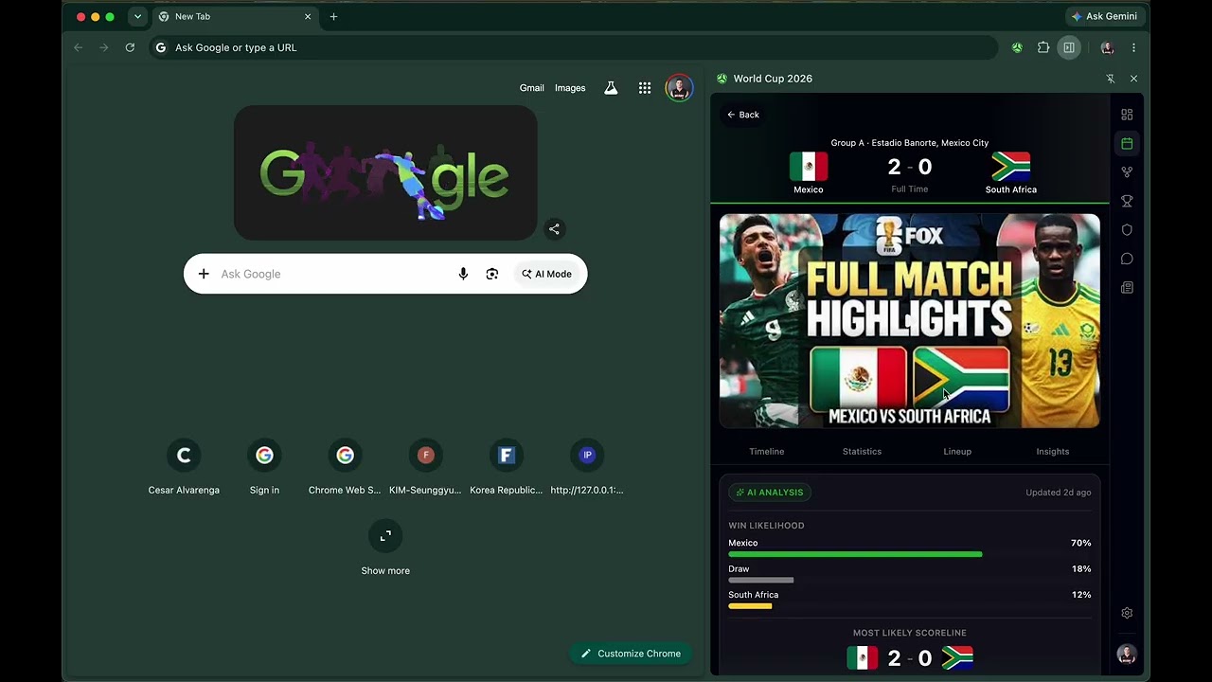Open the Sign in shortcut
The height and width of the screenshot is (682, 1212).
(264, 467)
